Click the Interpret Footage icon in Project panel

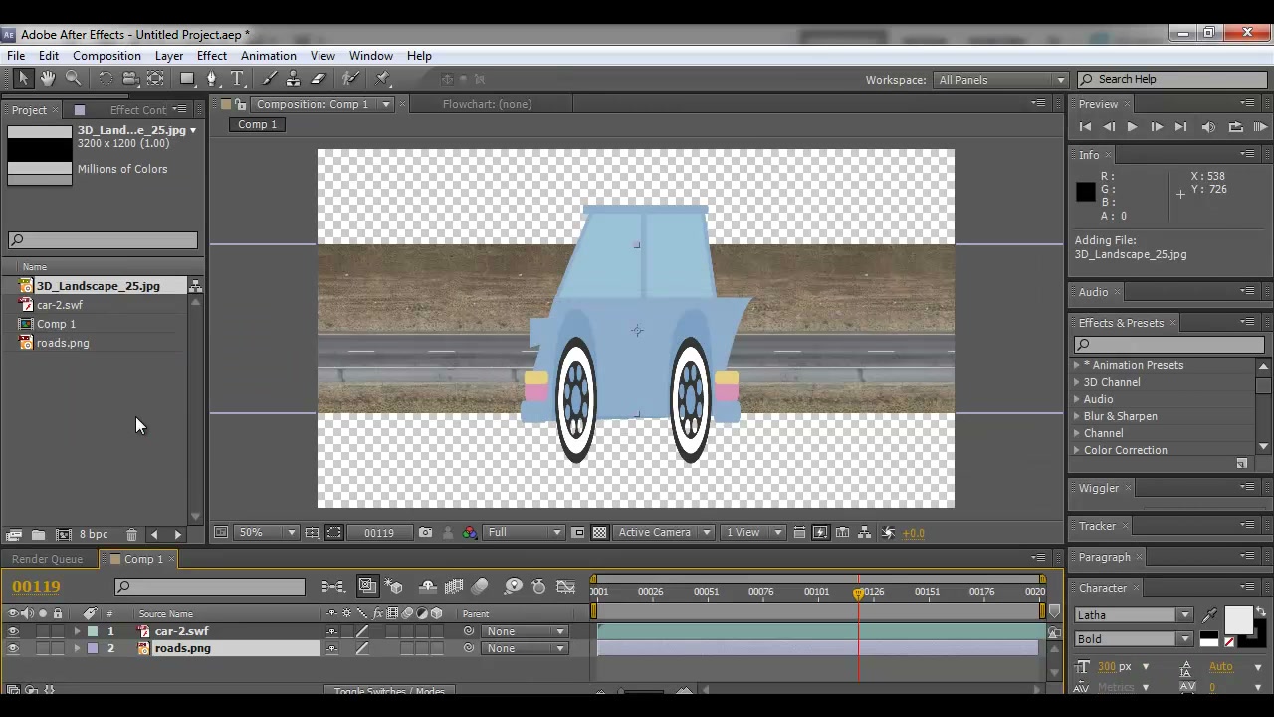pos(14,535)
